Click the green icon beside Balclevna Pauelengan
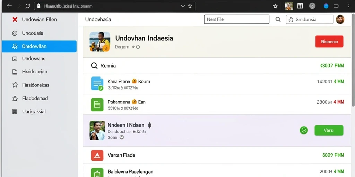This screenshot has height=177, width=355. point(97,173)
